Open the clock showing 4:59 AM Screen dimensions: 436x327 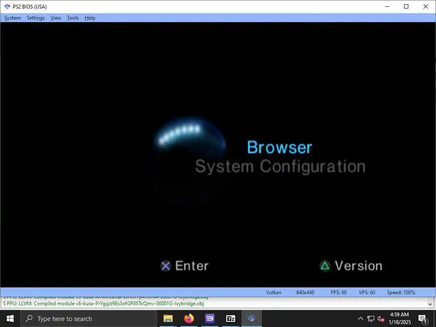[x=399, y=318]
